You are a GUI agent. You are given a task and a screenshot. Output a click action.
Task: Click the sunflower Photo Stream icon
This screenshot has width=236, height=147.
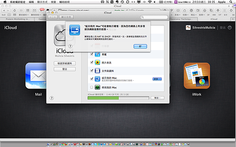coord(98,62)
